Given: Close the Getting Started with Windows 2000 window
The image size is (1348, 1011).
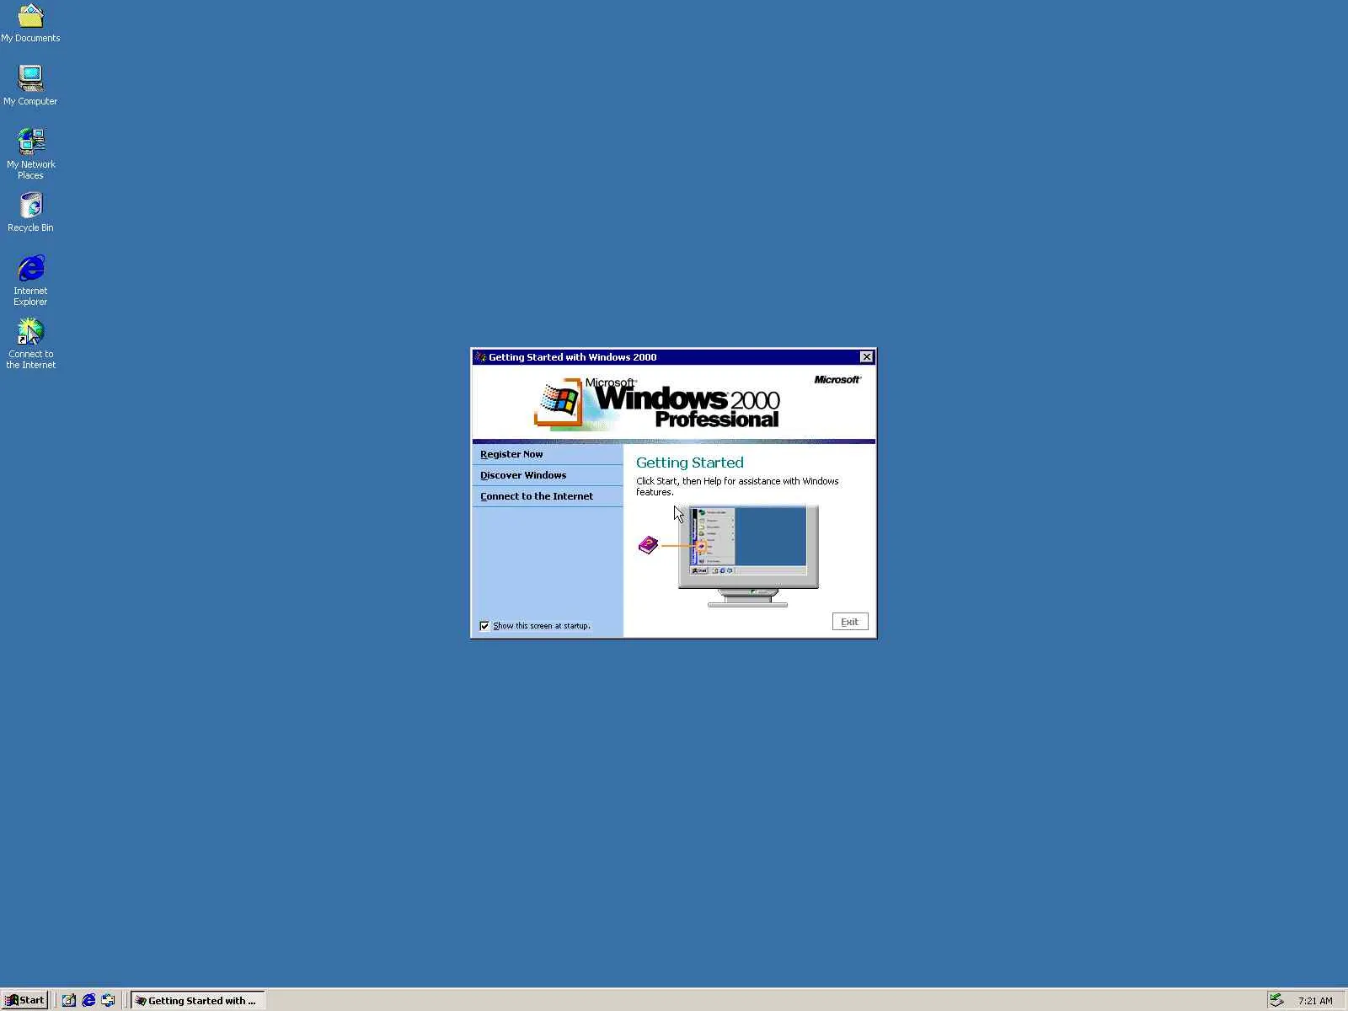Looking at the screenshot, I should [866, 357].
